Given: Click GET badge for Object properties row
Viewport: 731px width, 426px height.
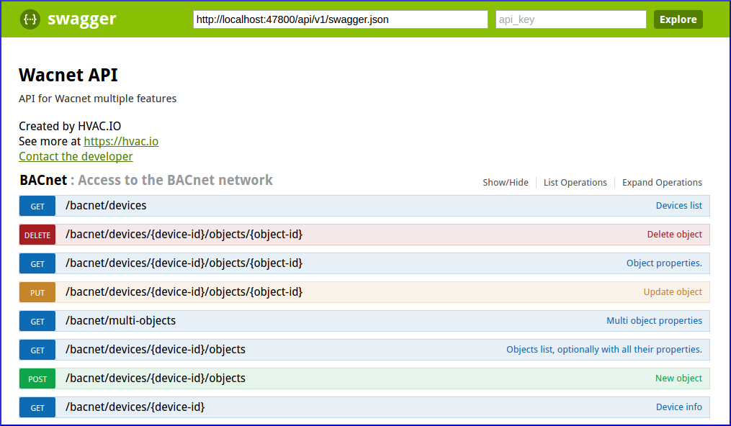Looking at the screenshot, I should [x=37, y=264].
